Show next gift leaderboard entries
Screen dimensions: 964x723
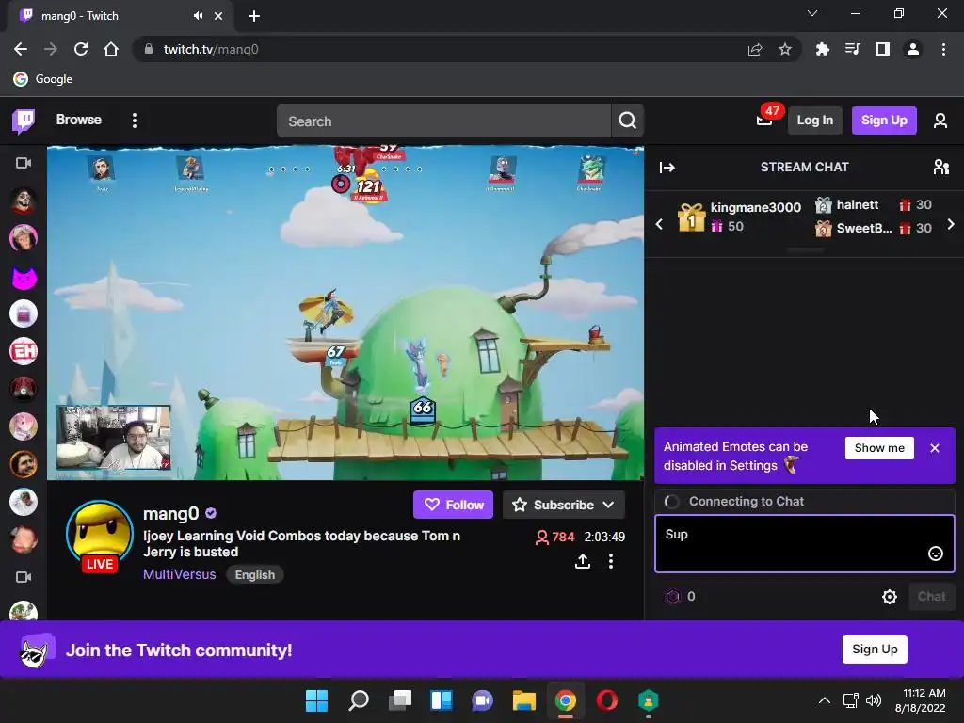(x=951, y=224)
